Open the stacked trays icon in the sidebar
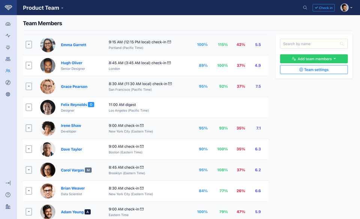The height and width of the screenshot is (219, 360). 8,59
